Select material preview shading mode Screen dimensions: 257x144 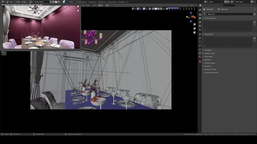(x=158, y=9)
